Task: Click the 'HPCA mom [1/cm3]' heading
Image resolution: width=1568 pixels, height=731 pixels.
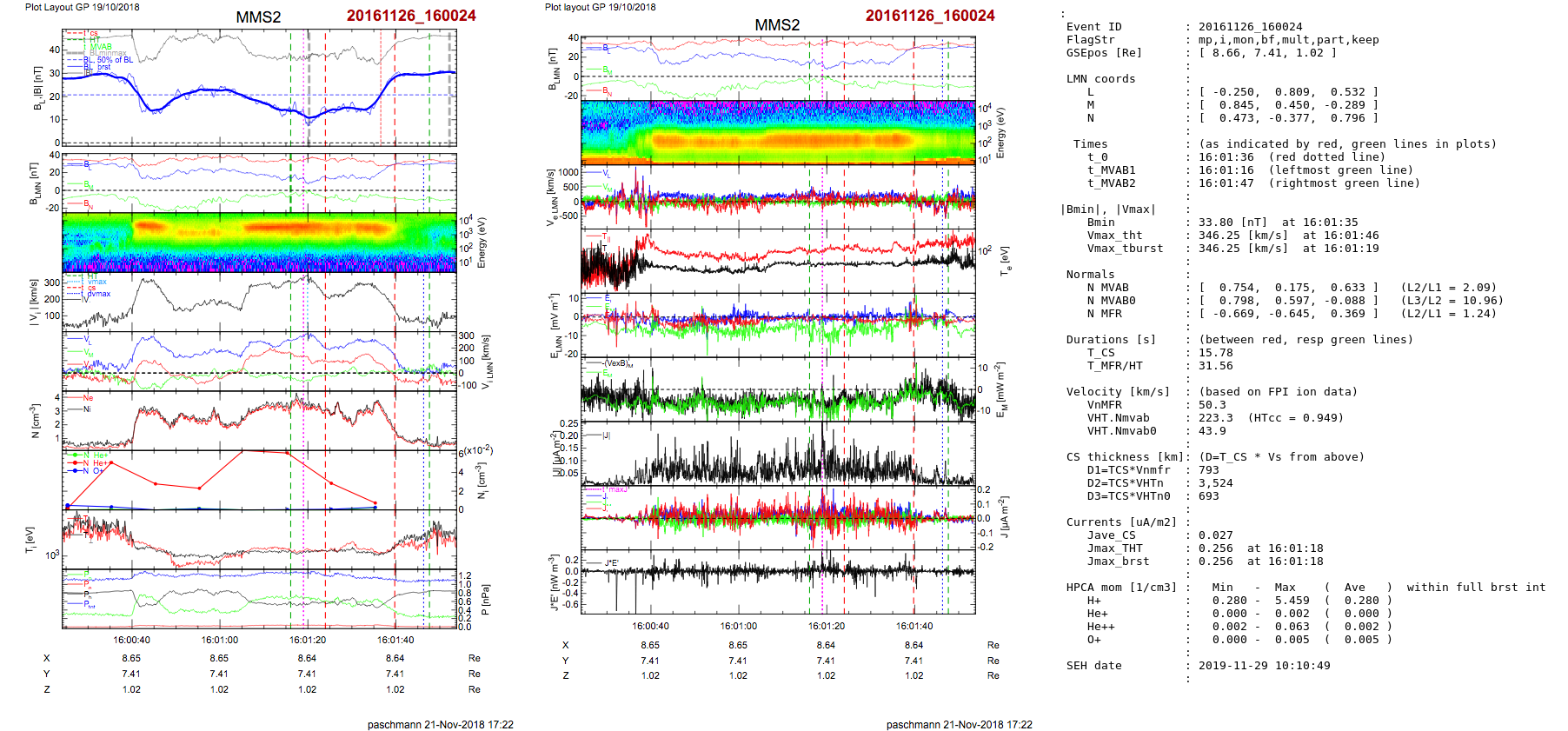Action: [x=1122, y=588]
